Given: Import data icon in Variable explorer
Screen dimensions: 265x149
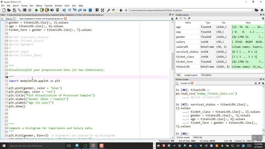Looking at the screenshot, I should 177,18.
